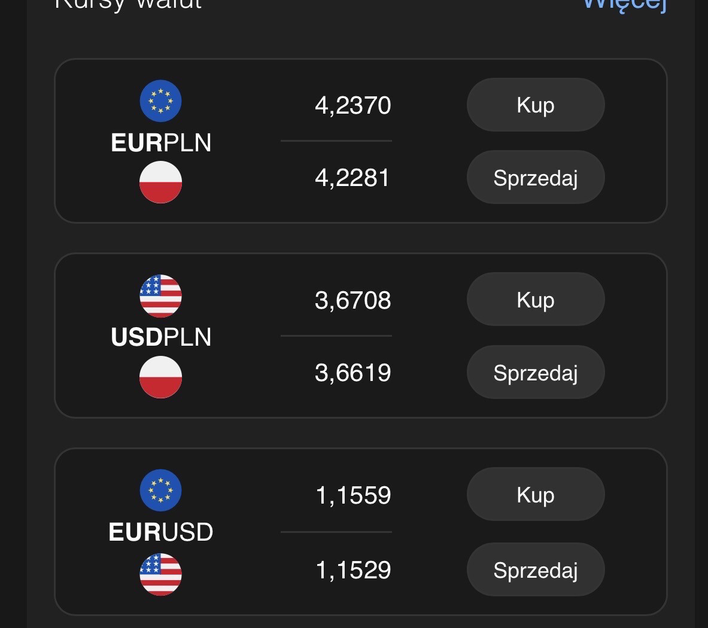
Task: Click the Polish flag in the USDPLN card
Action: pyautogui.click(x=160, y=377)
